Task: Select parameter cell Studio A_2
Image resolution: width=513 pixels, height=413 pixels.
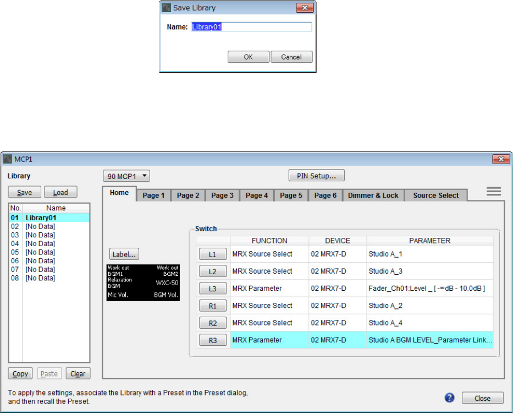Action: tap(429, 306)
